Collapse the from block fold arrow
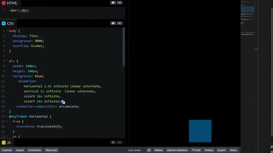273x153 pixels. (x=7, y=121)
